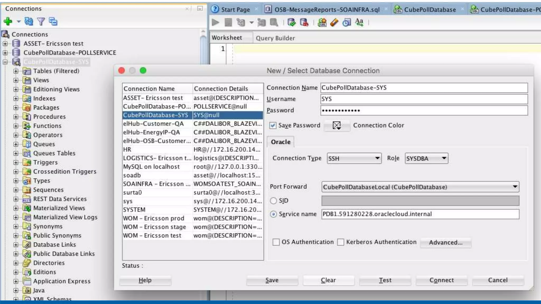Image resolution: width=541 pixels, height=304 pixels.
Task: Click the Connect button
Action: (441, 280)
